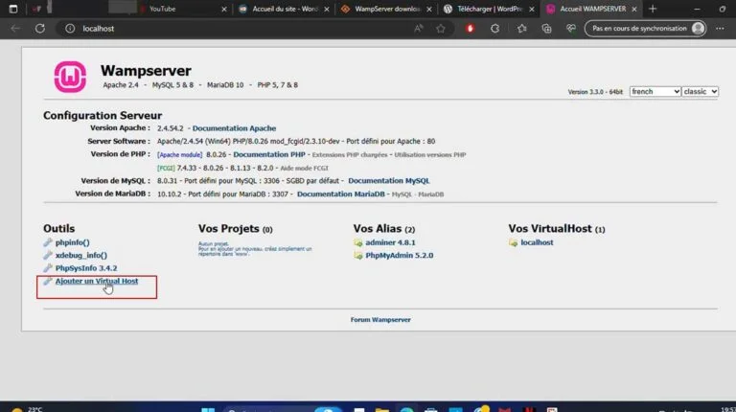Open the Extensions puzzle icon

click(x=494, y=29)
